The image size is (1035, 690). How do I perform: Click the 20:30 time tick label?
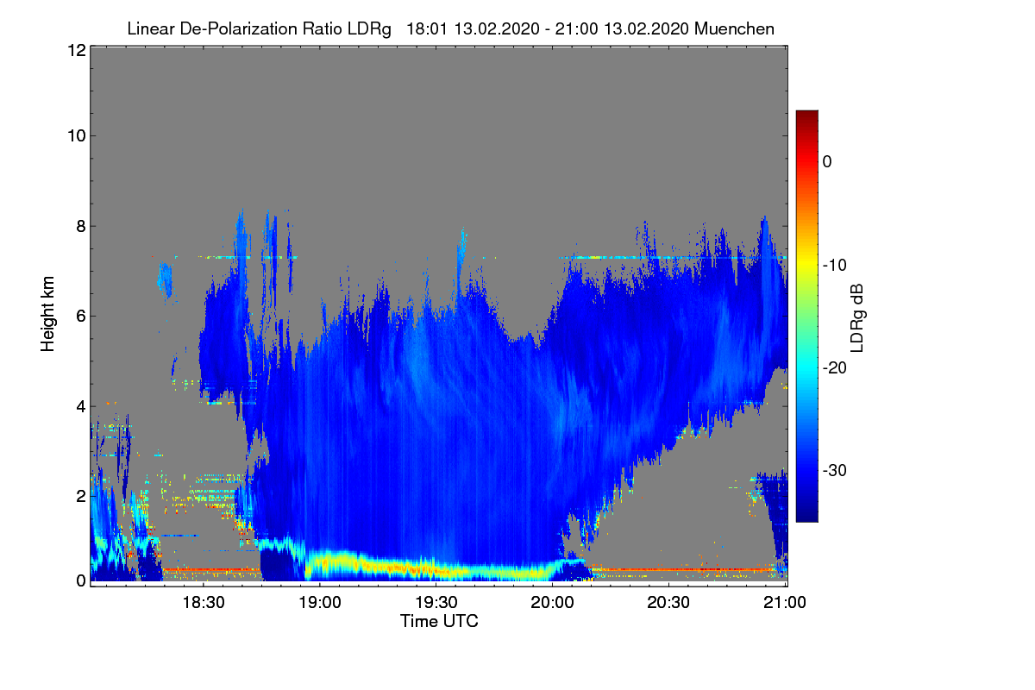tap(669, 603)
